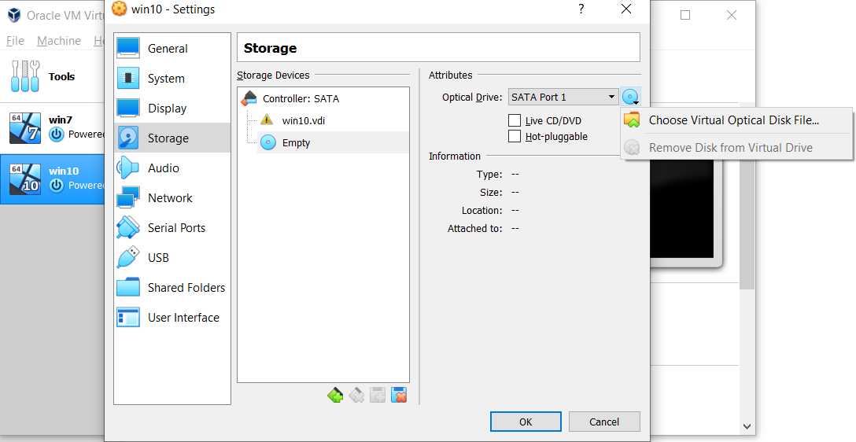Click the warning icon beside win10.vdi

[267, 120]
